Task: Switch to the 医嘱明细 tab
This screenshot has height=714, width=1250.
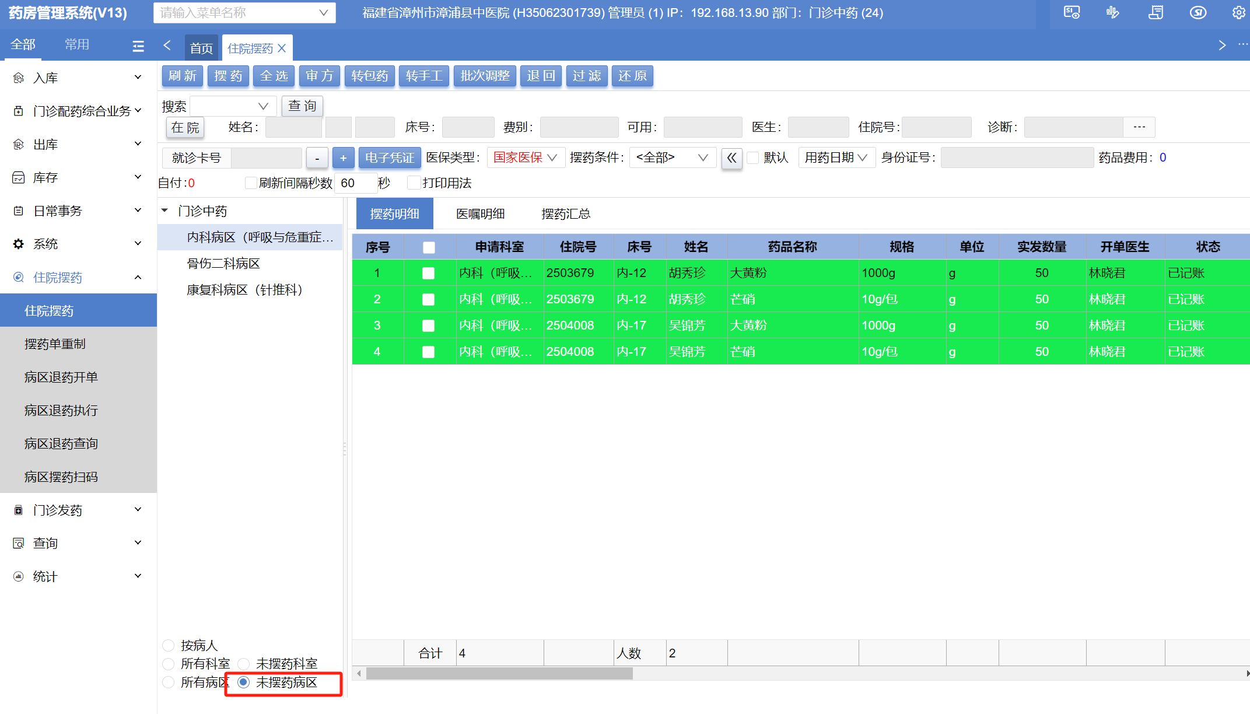Action: pos(480,214)
